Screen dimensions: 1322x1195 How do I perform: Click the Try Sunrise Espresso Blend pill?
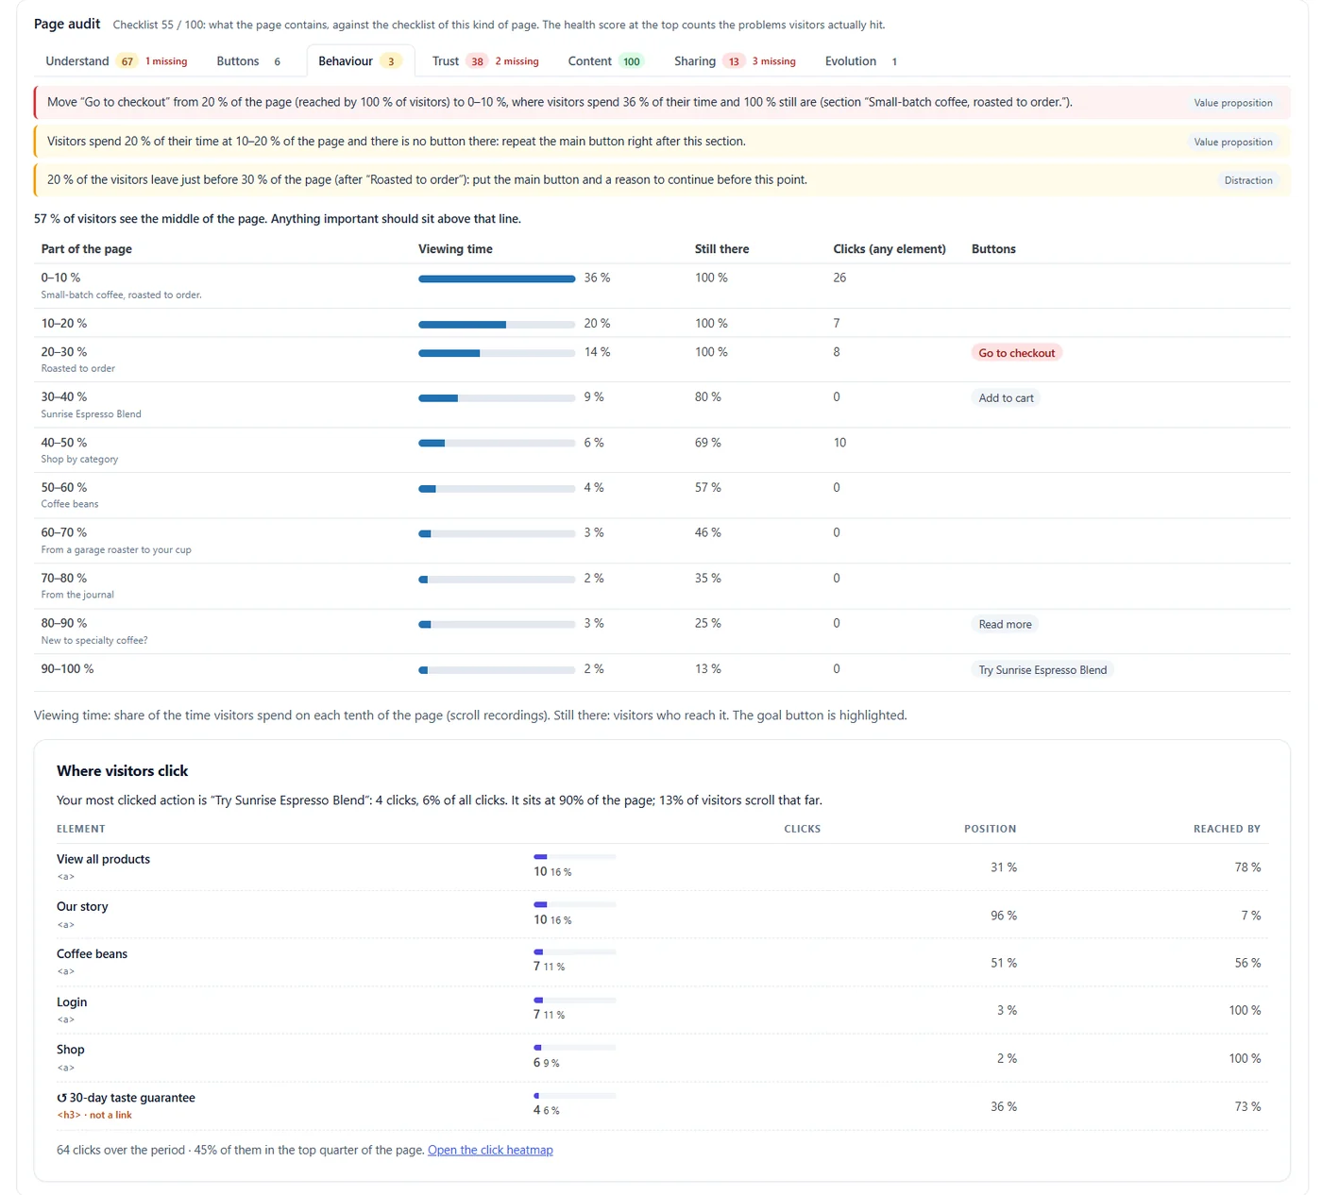point(1042,670)
